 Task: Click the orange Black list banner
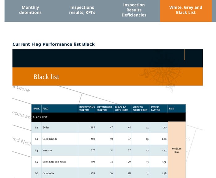[x=107, y=76]
